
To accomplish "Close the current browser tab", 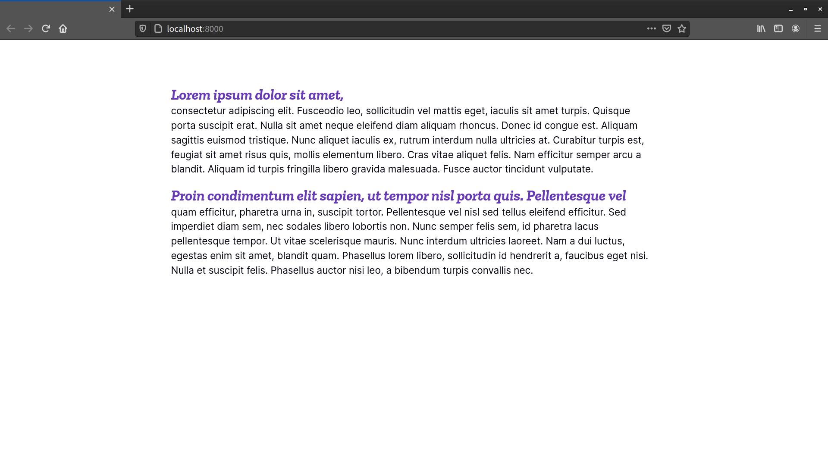I will [x=112, y=9].
